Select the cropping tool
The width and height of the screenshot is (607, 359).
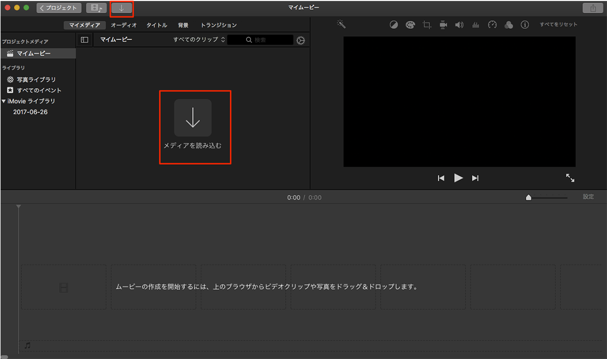click(427, 24)
